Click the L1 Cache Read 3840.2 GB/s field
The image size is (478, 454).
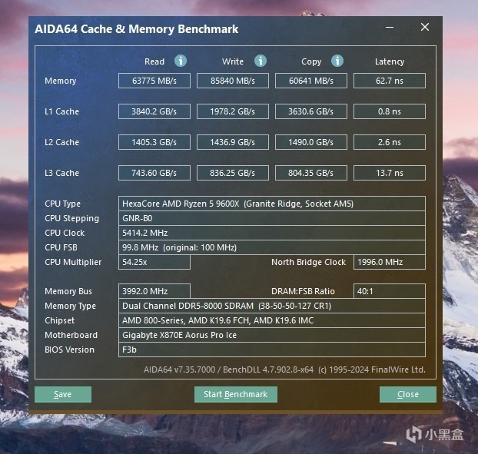[x=154, y=111]
